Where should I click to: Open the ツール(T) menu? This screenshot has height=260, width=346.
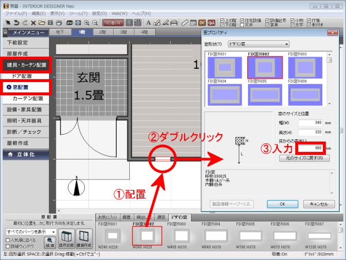click(77, 12)
